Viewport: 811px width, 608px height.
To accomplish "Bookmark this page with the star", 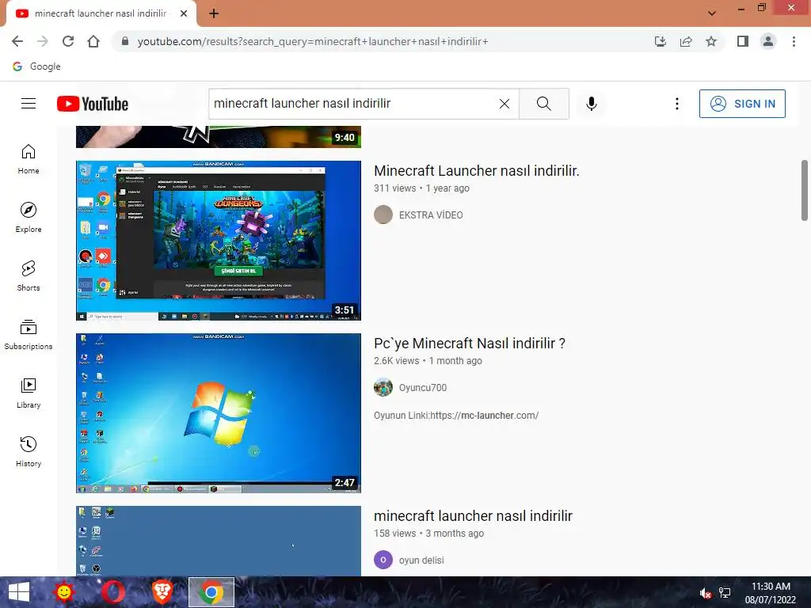I will [711, 41].
